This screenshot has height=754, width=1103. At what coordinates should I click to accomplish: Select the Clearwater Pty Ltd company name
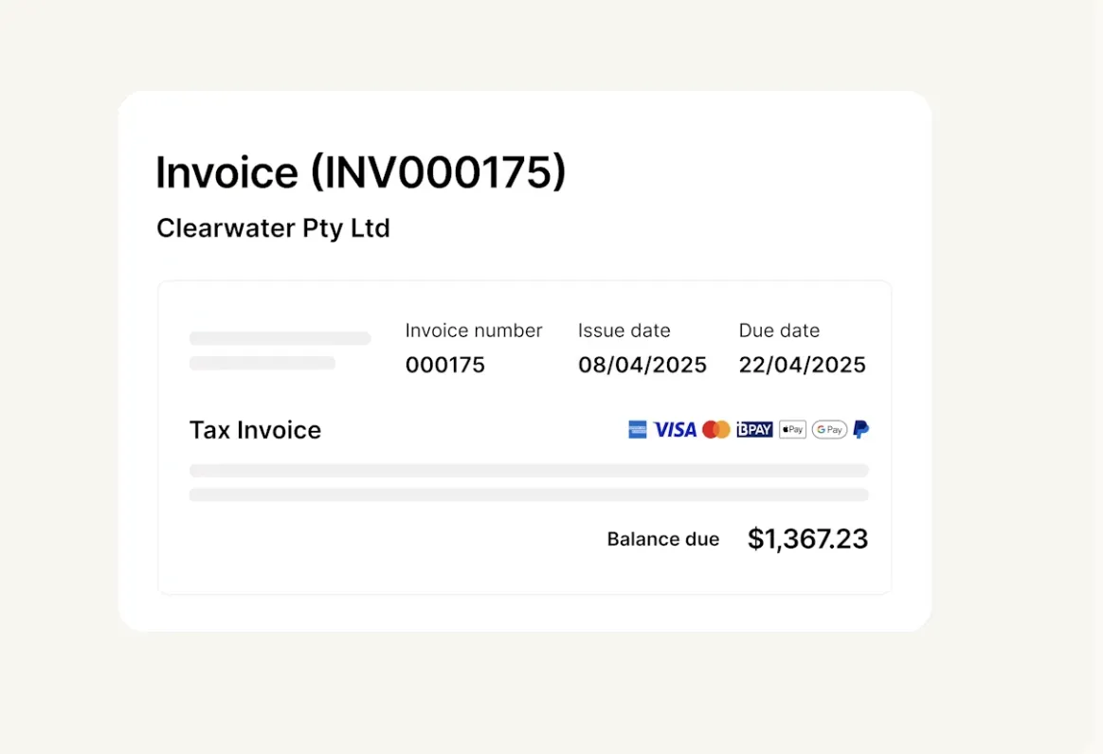click(x=273, y=228)
